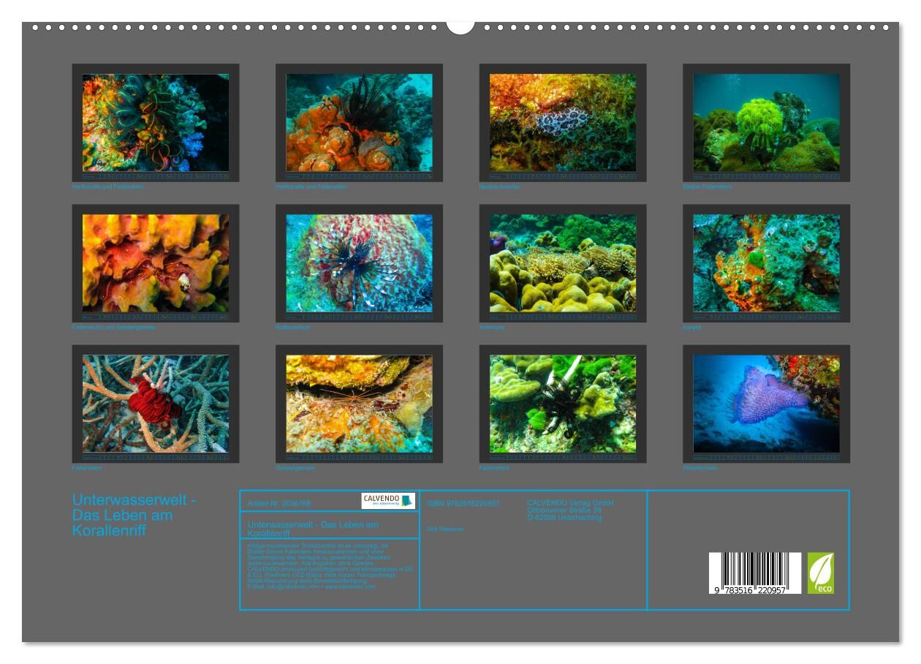Click the ISBN 9783516220957 text

point(463,504)
